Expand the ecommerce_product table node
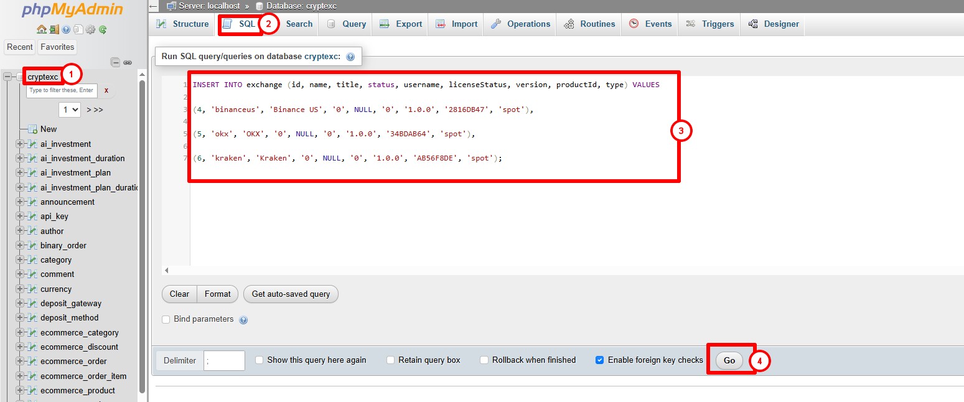 (x=20, y=390)
